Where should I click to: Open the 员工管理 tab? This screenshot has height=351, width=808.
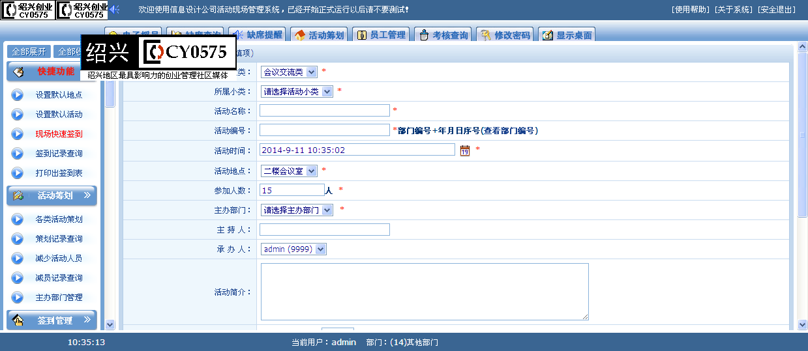point(380,35)
